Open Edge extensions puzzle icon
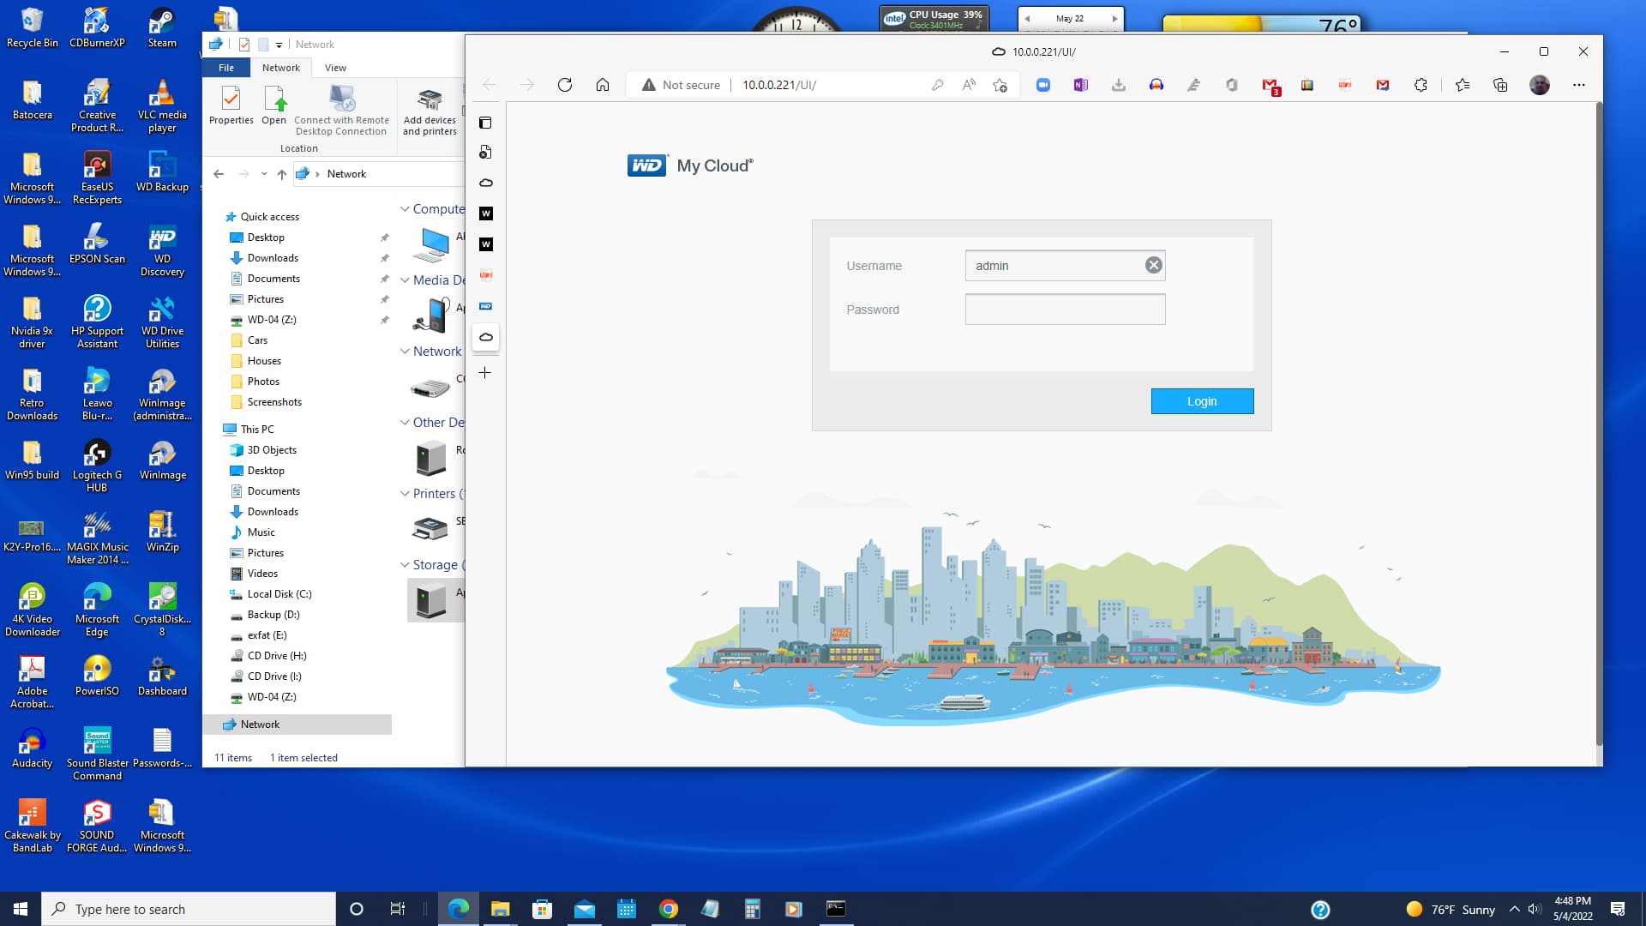1646x926 pixels. click(x=1421, y=85)
